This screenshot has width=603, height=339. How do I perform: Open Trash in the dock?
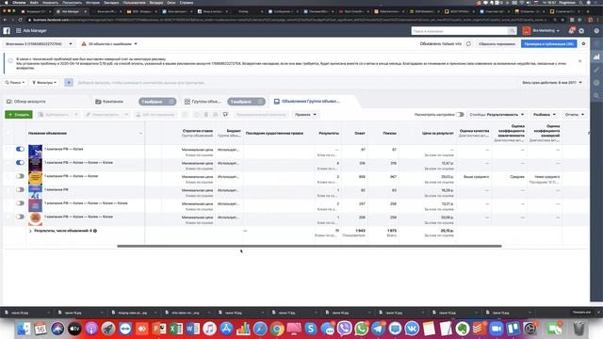(x=579, y=329)
